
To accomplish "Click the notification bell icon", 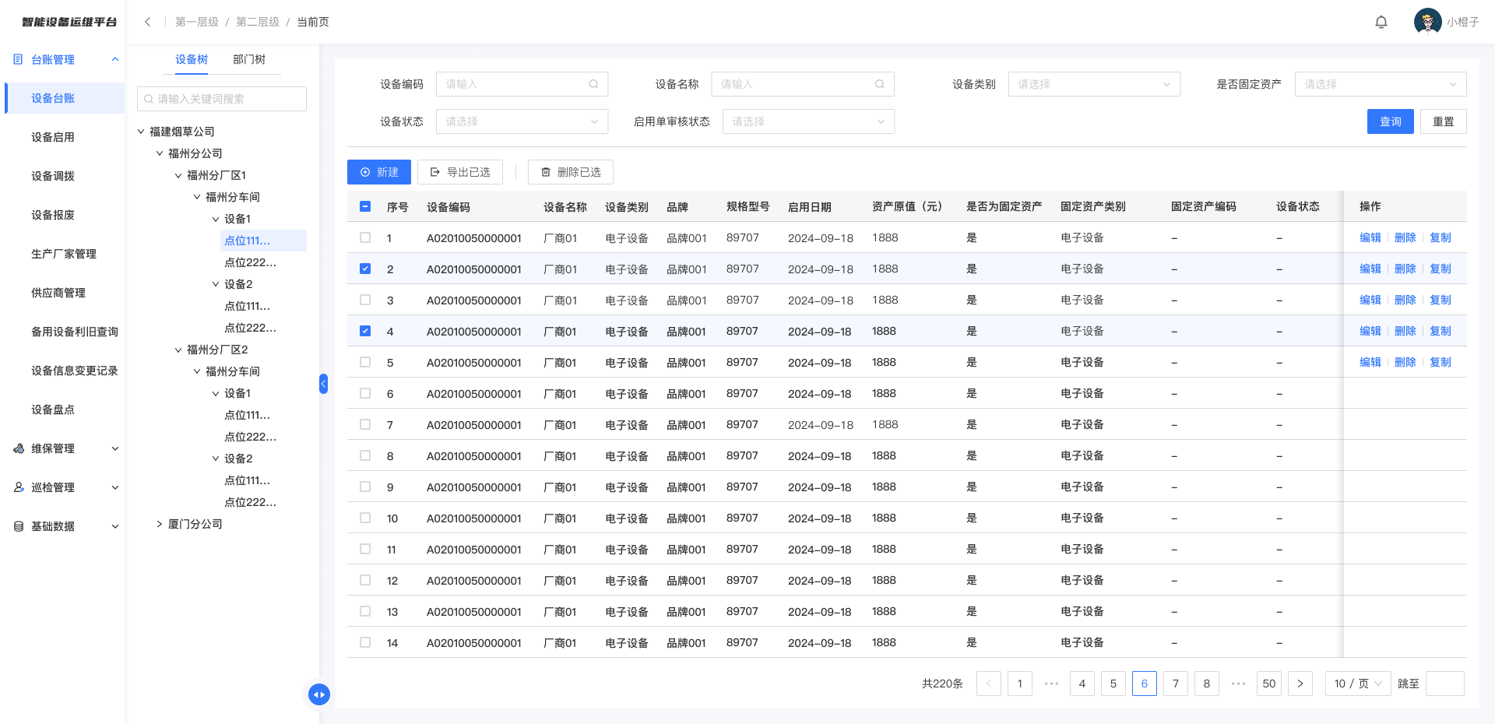I will [x=1381, y=22].
